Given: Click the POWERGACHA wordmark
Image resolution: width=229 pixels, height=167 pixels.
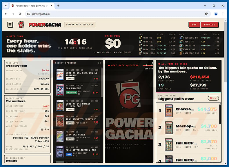Looking at the screenshot, I should coord(45,25).
